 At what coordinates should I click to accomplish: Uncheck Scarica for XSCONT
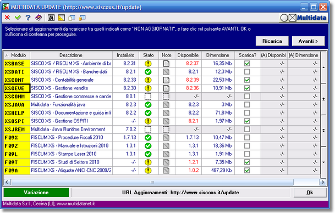click(x=247, y=80)
